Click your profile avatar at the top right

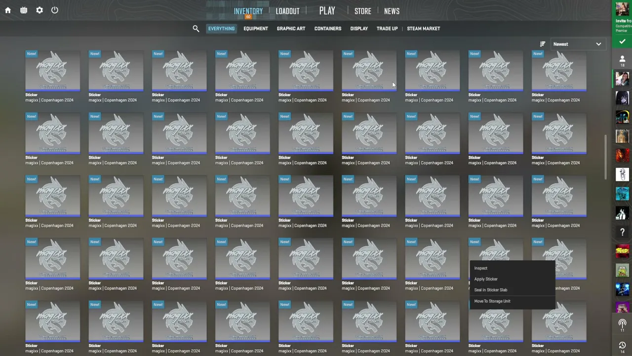point(622,9)
